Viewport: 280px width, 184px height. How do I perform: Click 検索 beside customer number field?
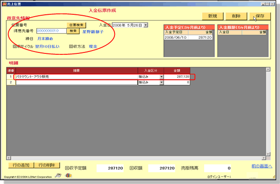coord(73,31)
